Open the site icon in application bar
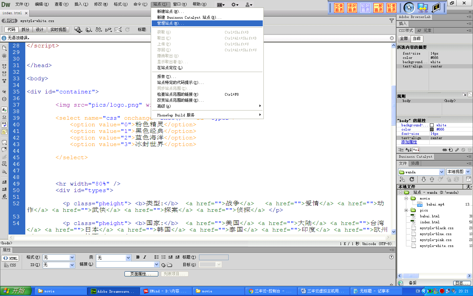The height and width of the screenshot is (296, 473). [x=249, y=5]
